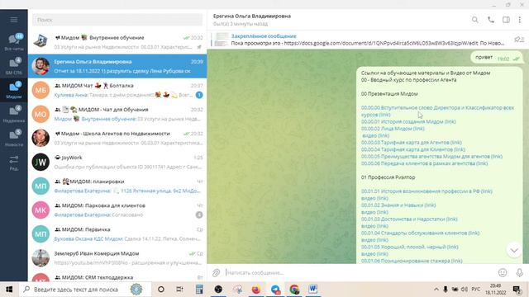Open 'МИДОМ - Чат для Обучения'
Image resolution: width=529 pixels, height=297 pixels.
(117, 114)
